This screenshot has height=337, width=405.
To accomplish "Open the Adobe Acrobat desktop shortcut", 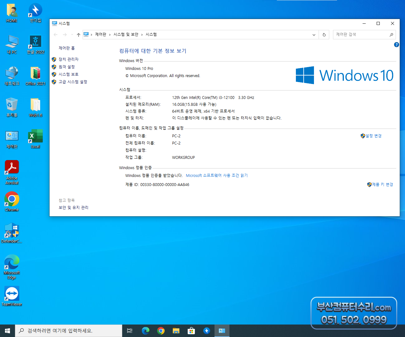I will [x=12, y=173].
